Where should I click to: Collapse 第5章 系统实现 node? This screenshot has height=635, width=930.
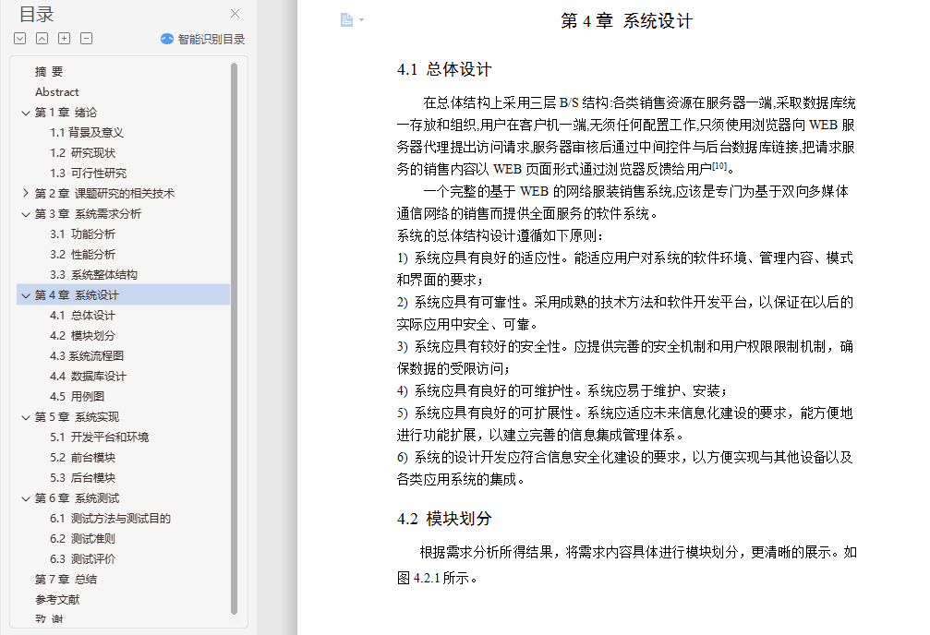(26, 417)
